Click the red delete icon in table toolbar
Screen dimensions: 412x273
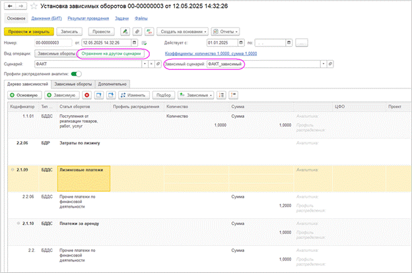87,96
